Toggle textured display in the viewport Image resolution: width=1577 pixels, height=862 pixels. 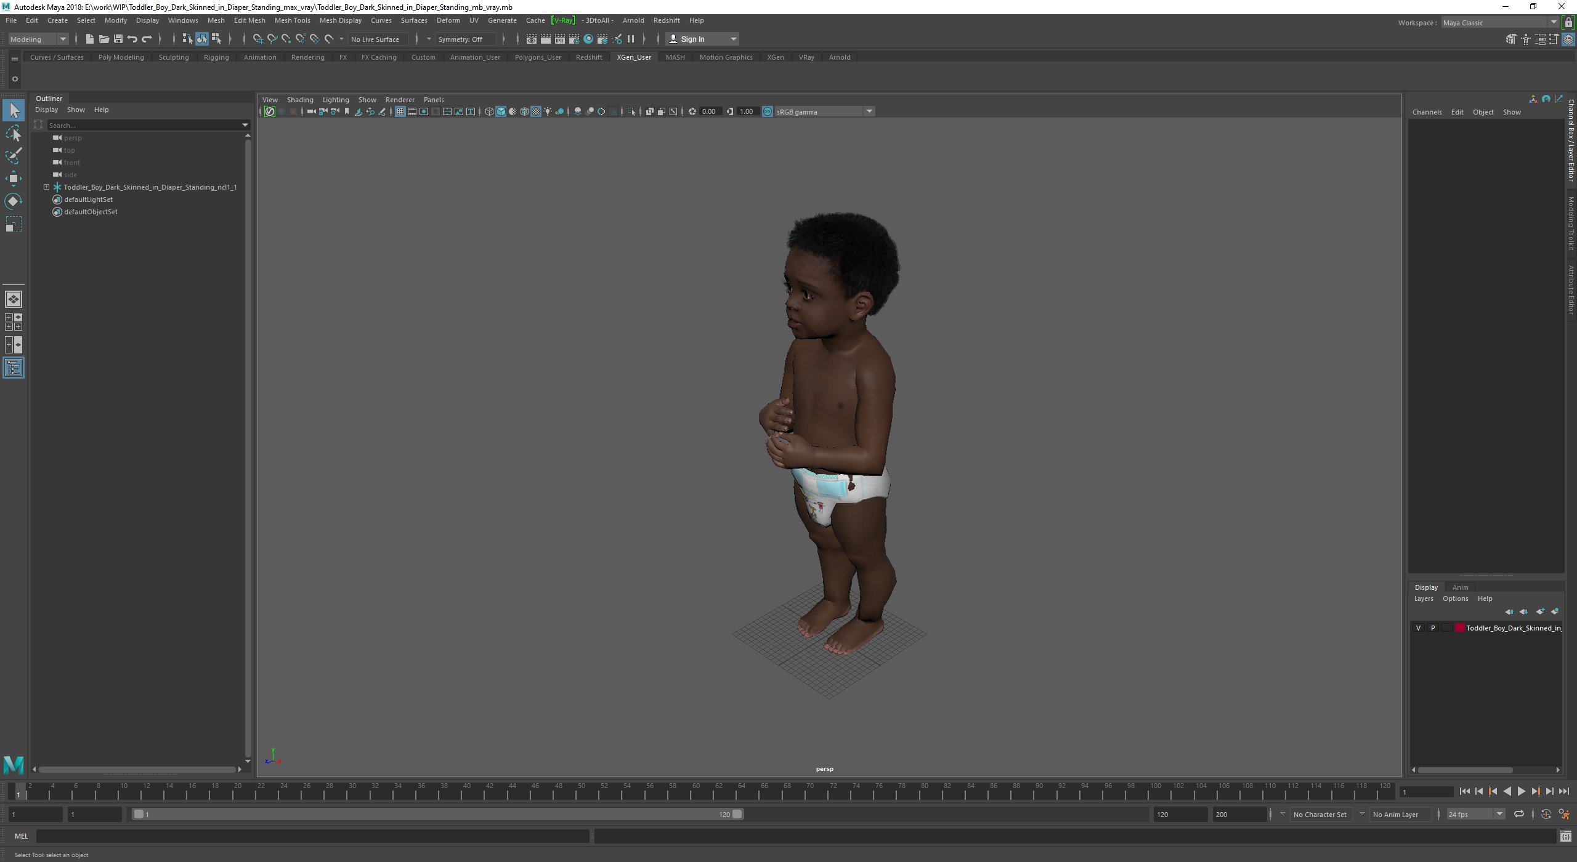536,111
